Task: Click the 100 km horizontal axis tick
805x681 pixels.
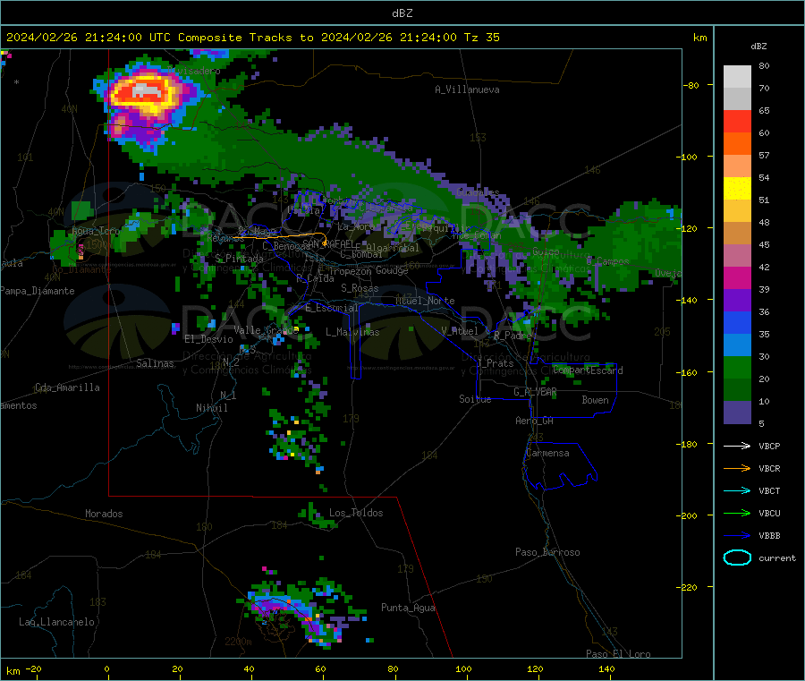Action: pyautogui.click(x=463, y=668)
